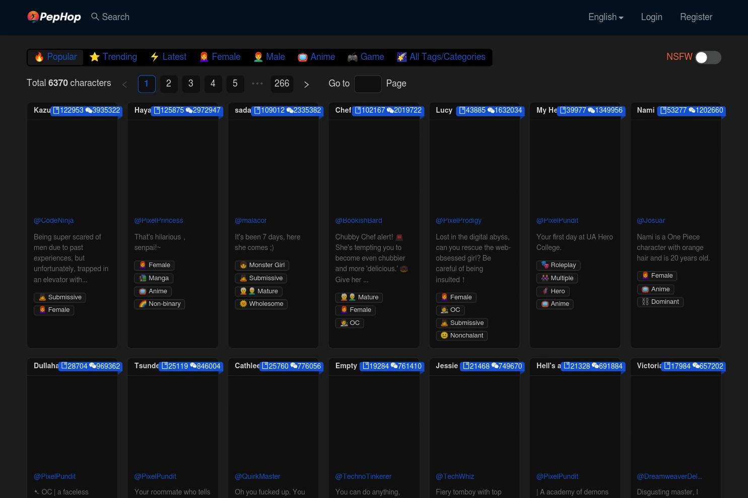Select current page 1 button
The width and height of the screenshot is (748, 498).
(x=147, y=84)
